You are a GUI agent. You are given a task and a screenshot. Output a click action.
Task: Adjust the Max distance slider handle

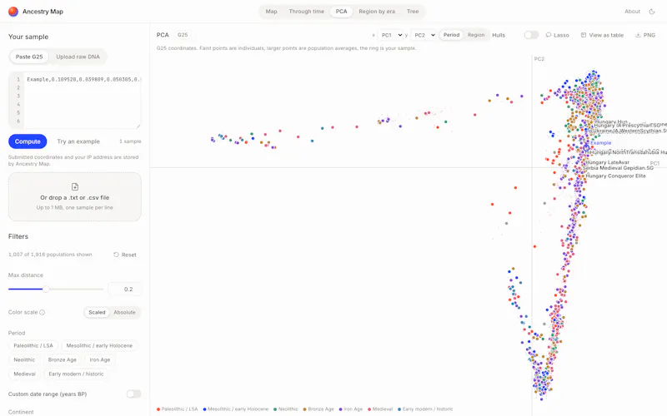pyautogui.click(x=46, y=289)
